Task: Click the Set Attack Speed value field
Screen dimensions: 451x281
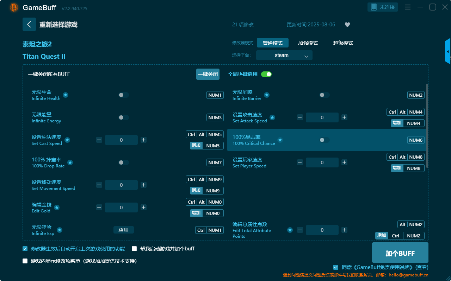Action: click(x=322, y=117)
